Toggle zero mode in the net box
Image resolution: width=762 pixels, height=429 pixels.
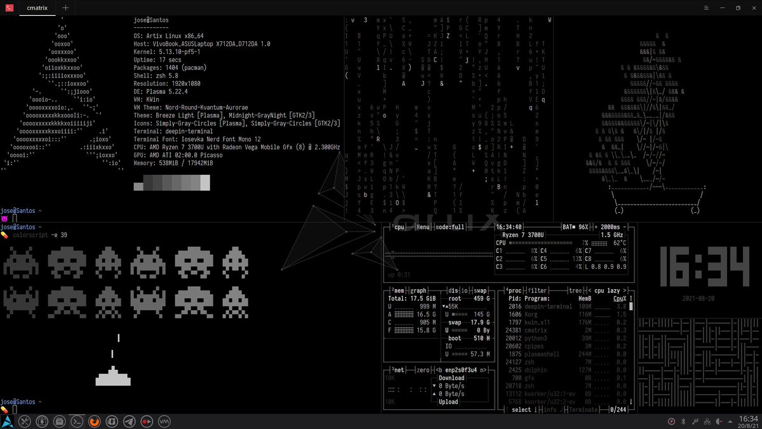(423, 370)
